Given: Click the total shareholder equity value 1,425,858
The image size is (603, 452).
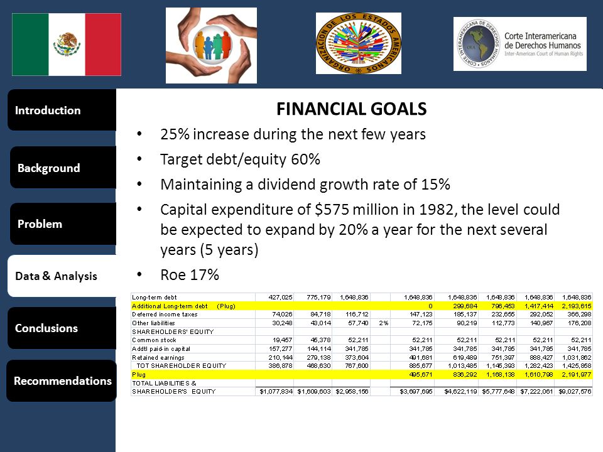Looking at the screenshot, I should pyautogui.click(x=576, y=365).
